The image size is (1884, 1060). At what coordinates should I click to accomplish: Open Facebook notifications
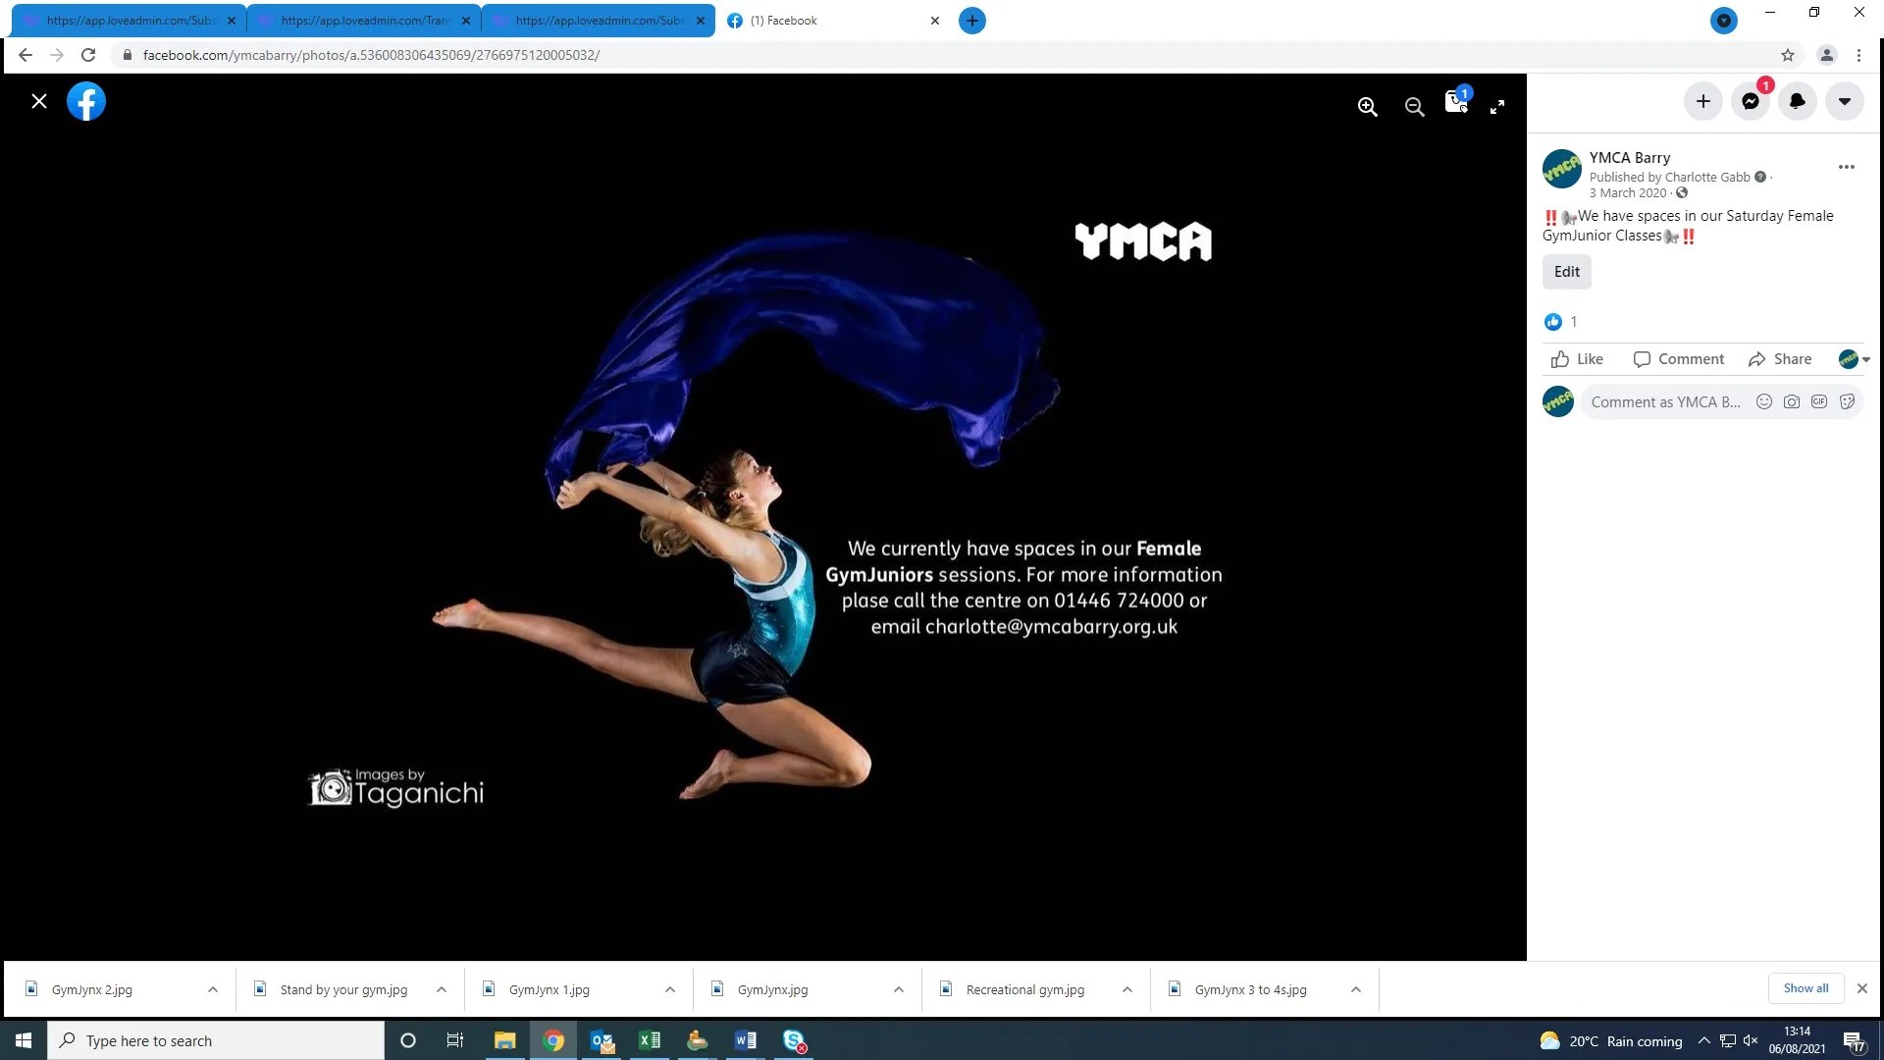tap(1797, 101)
